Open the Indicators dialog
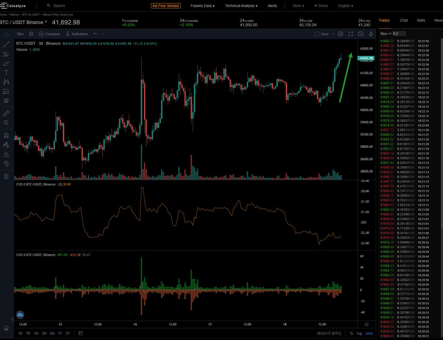 (x=77, y=34)
